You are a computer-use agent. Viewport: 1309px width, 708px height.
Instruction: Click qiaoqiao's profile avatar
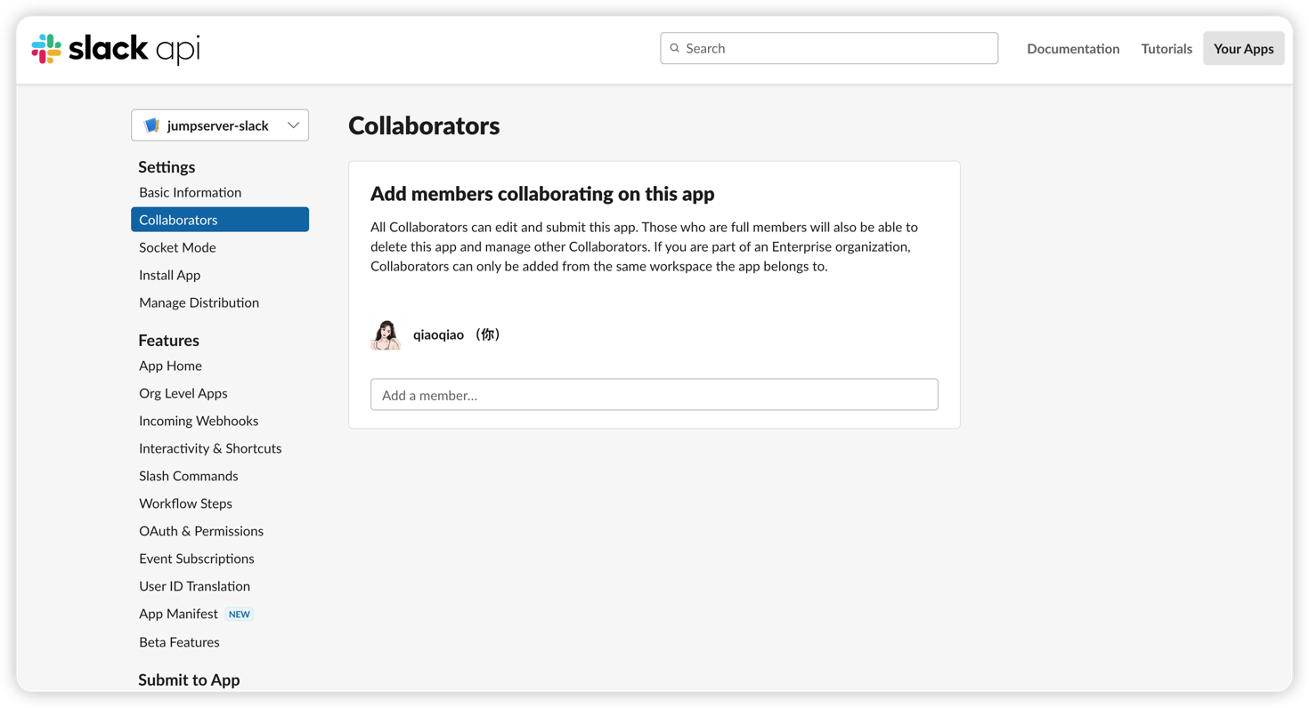(x=386, y=334)
